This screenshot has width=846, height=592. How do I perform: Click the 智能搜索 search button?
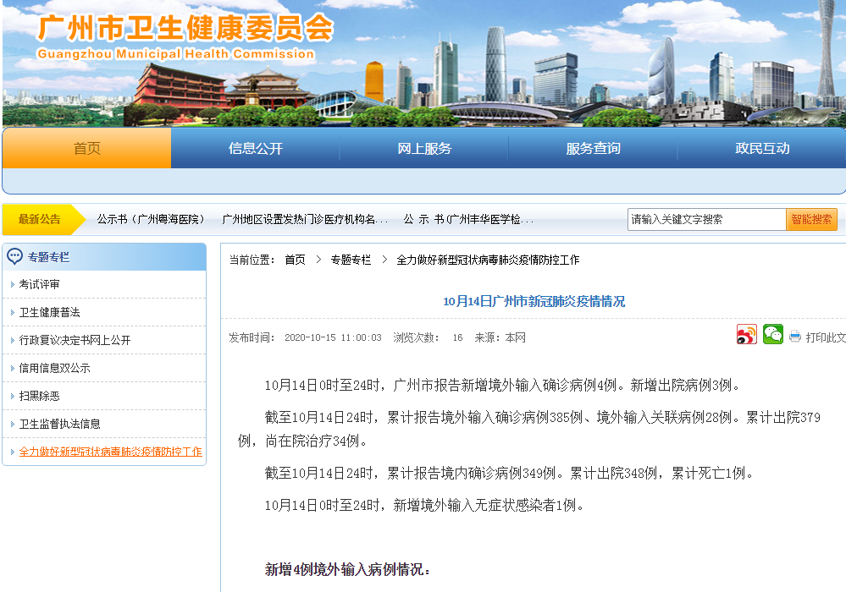pyautogui.click(x=811, y=219)
